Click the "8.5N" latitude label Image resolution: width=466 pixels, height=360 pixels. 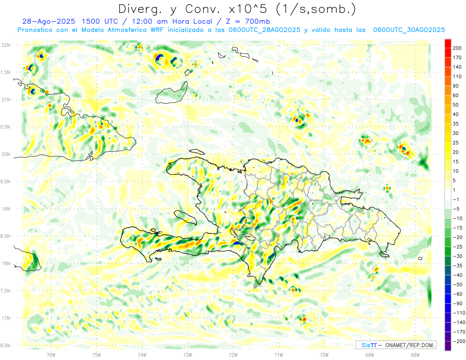pos(5,236)
